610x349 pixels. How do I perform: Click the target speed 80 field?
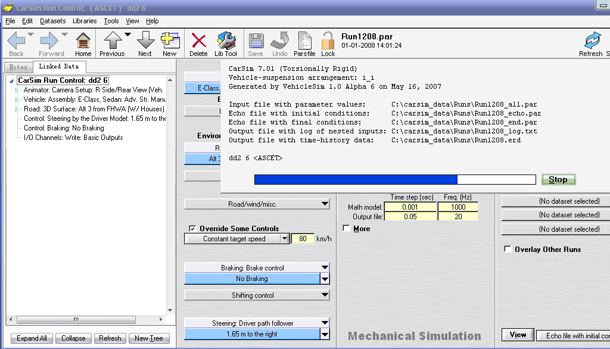pyautogui.click(x=303, y=238)
